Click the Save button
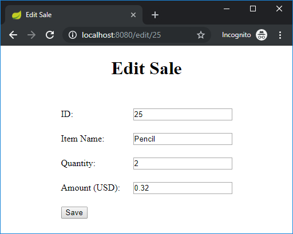The height and width of the screenshot is (234, 293). (x=74, y=212)
